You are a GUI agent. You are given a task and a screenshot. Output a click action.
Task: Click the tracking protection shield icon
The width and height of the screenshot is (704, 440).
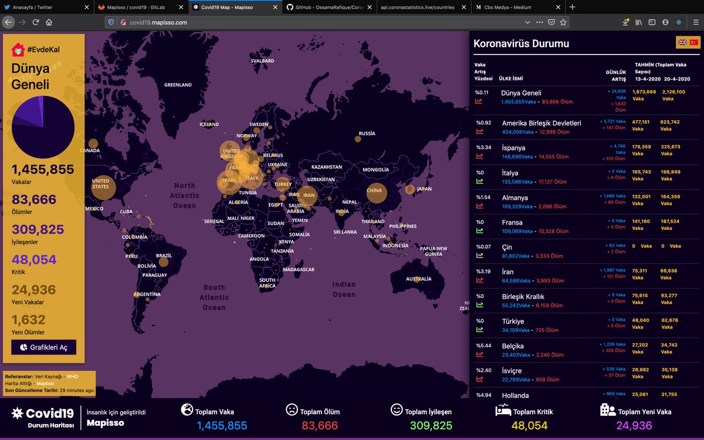pyautogui.click(x=112, y=22)
